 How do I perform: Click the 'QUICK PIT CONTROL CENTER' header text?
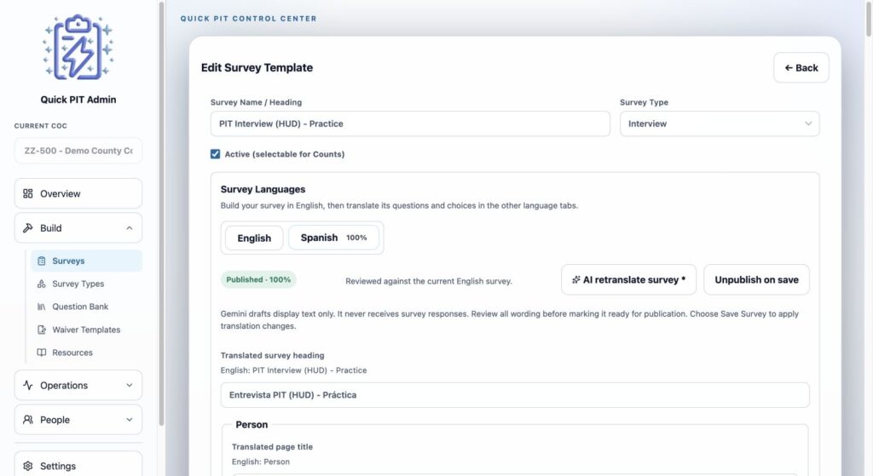tap(248, 19)
